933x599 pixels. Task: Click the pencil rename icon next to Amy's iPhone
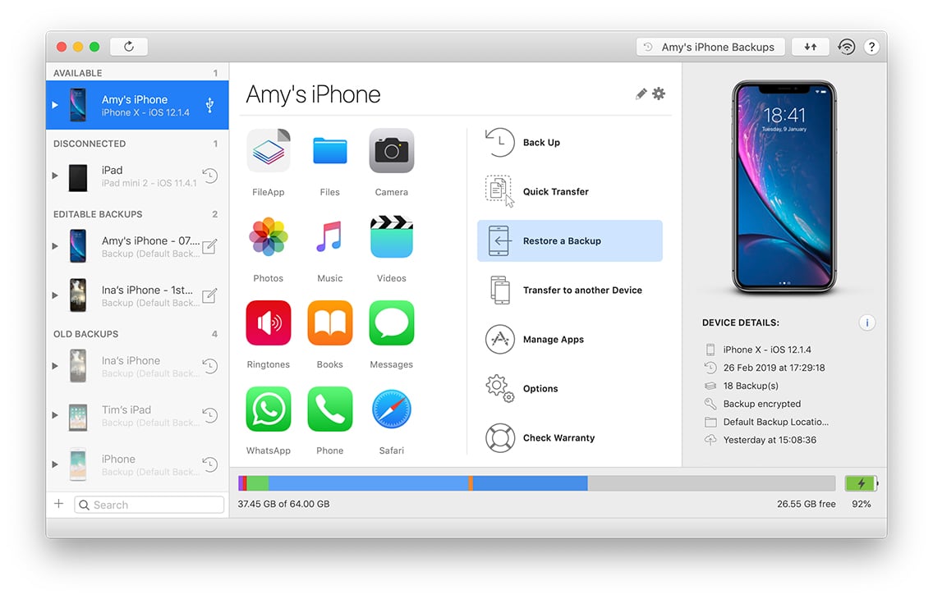click(641, 94)
